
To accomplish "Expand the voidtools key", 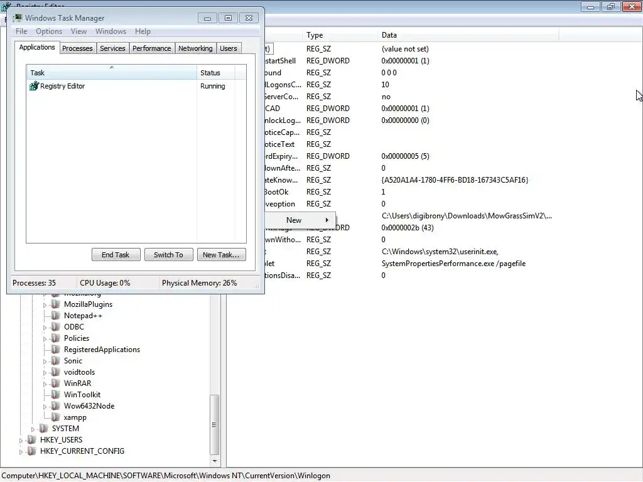I will pyautogui.click(x=45, y=373).
